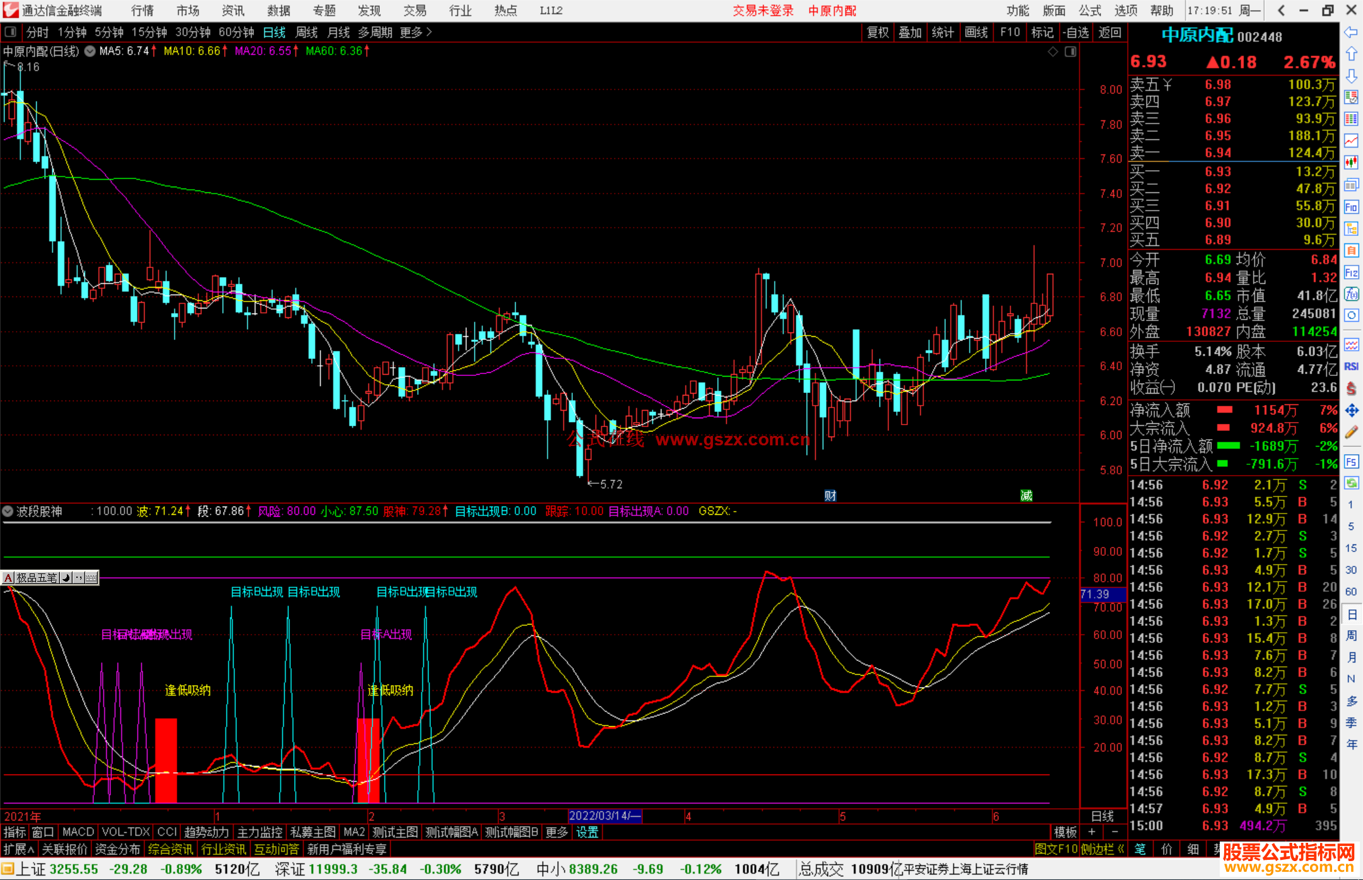
Task: Switch period to 30 minute in sidebar
Action: click(x=1351, y=570)
